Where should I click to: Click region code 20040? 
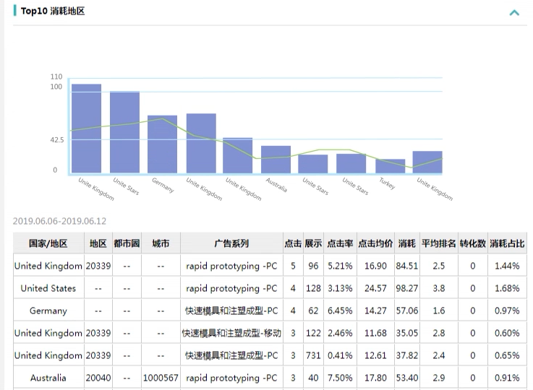click(x=98, y=378)
